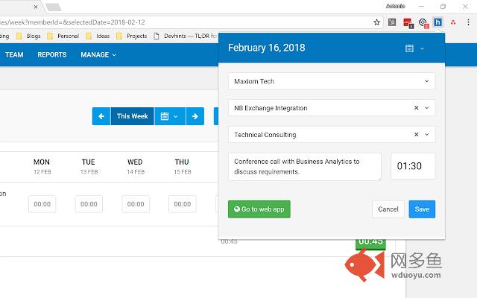Open the REPORTS menu item
The height and width of the screenshot is (298, 477).
[52, 54]
